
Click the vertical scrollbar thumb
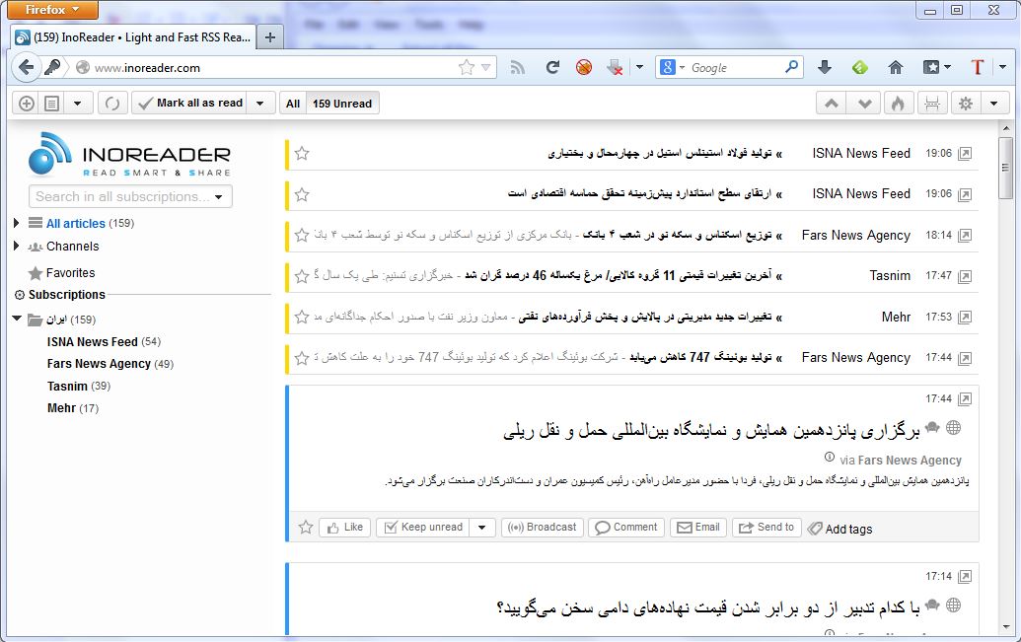pyautogui.click(x=1006, y=167)
